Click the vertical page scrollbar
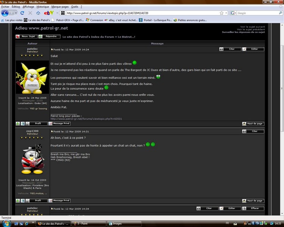Viewport: 284px width, 227px height. (282, 120)
